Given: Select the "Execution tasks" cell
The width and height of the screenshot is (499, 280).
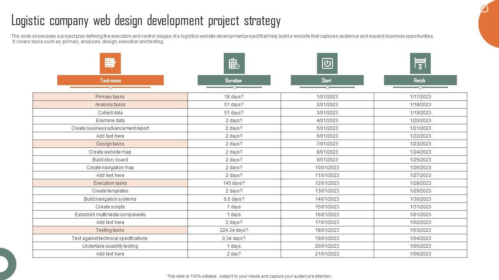Looking at the screenshot, I should coord(110,183).
